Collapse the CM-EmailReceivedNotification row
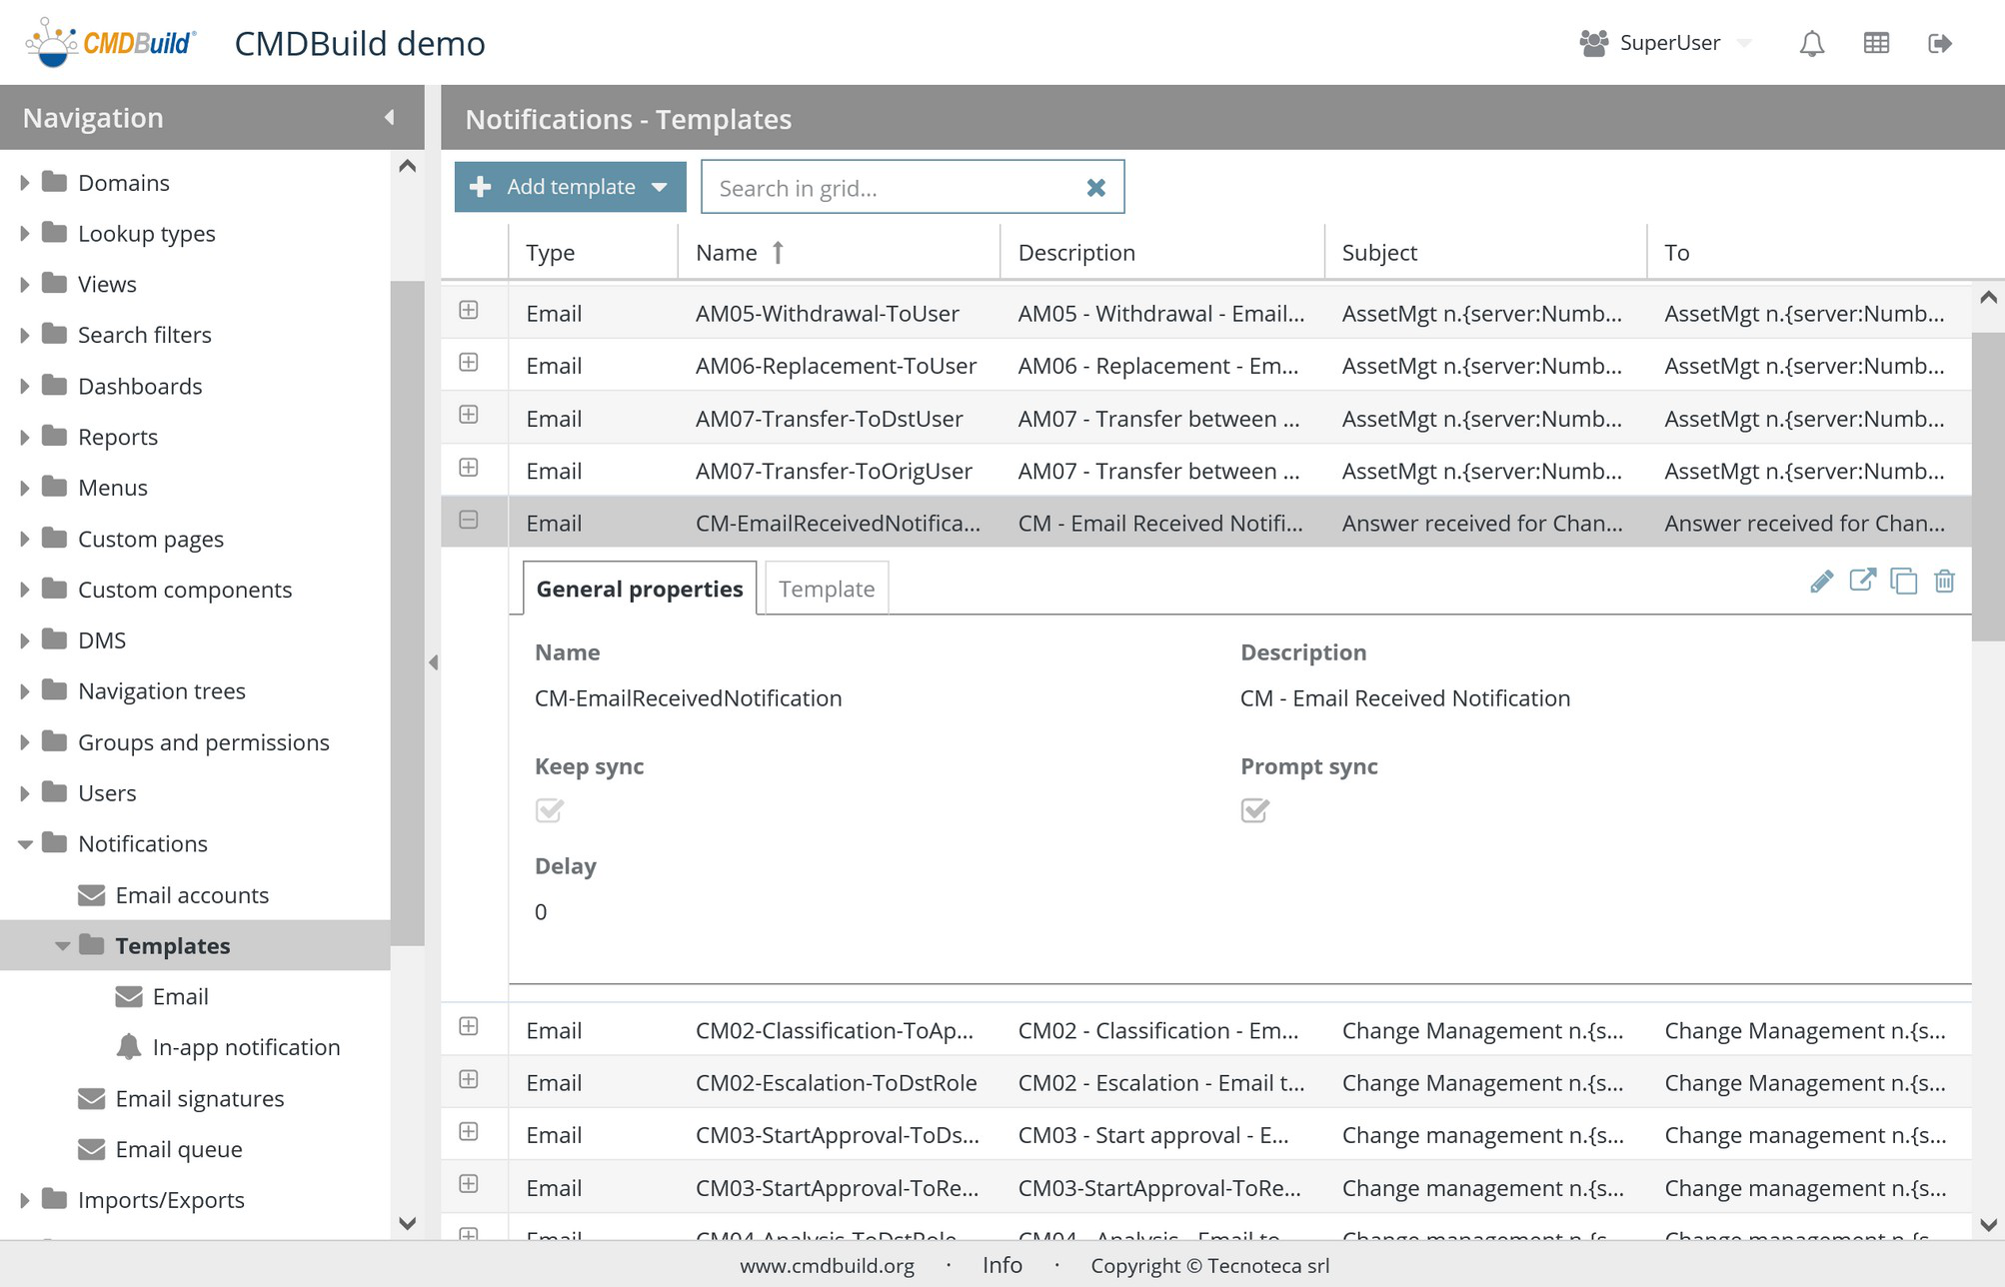The image size is (2005, 1287). point(468,521)
